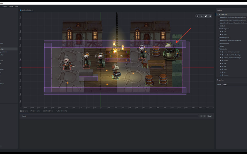The width and height of the screenshot is (247, 154).
Task: Open the Help menu
Action: tap(17, 7)
